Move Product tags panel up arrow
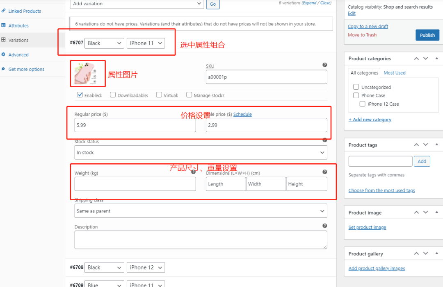 pos(416,145)
